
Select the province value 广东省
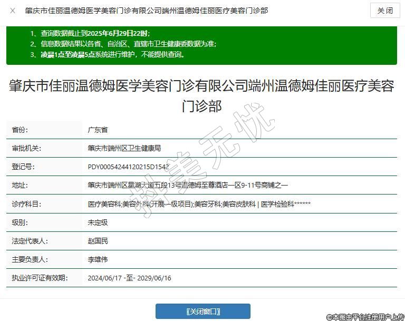coord(98,130)
